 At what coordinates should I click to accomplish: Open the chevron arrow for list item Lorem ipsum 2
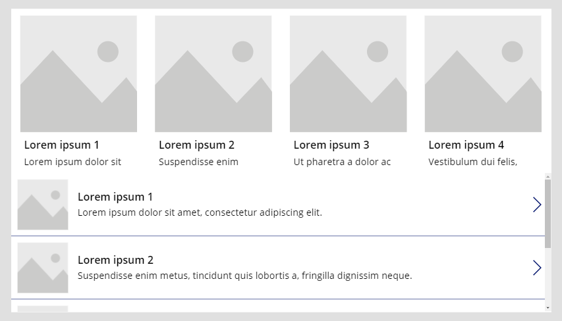pos(537,268)
